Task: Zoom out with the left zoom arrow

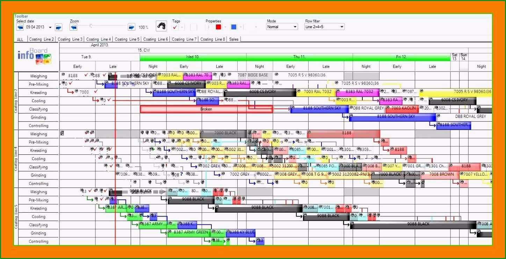Action: coord(73,27)
